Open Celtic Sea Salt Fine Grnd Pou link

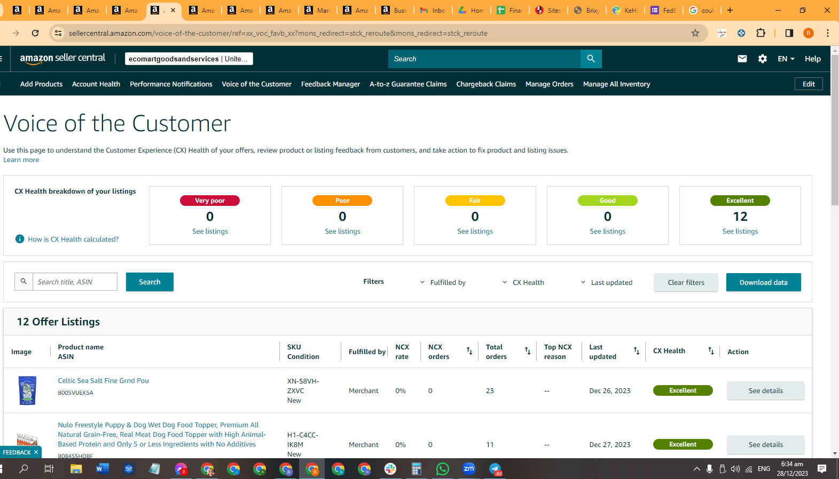[x=103, y=380]
